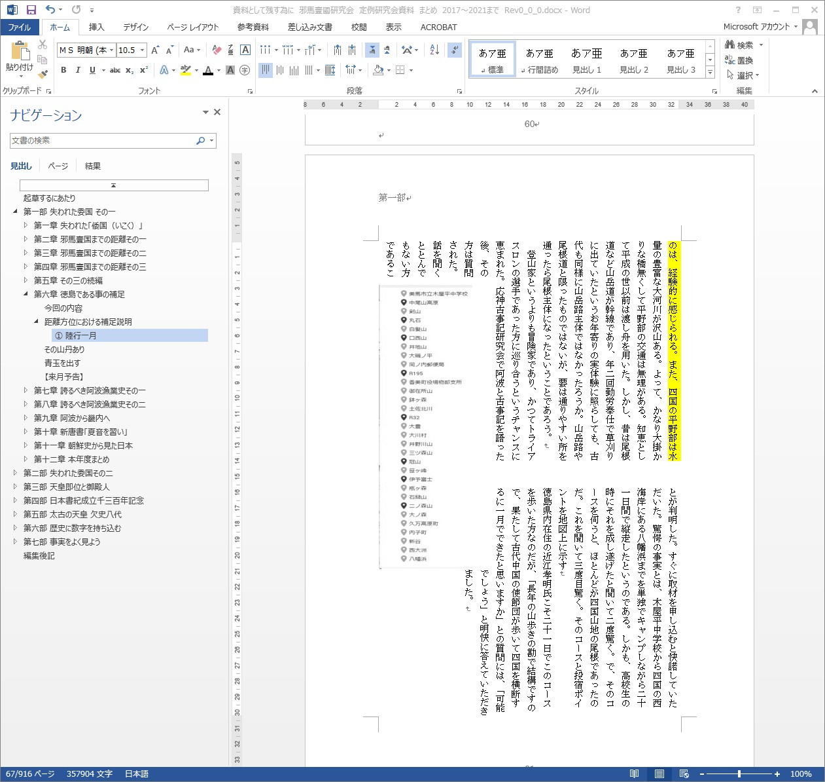Jump to the 編集後記 heading in navigation

click(x=39, y=555)
